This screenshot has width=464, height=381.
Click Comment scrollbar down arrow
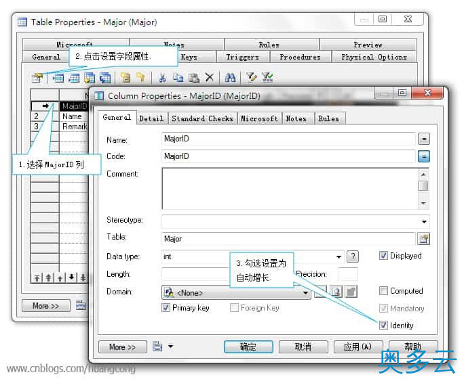pyautogui.click(x=423, y=203)
